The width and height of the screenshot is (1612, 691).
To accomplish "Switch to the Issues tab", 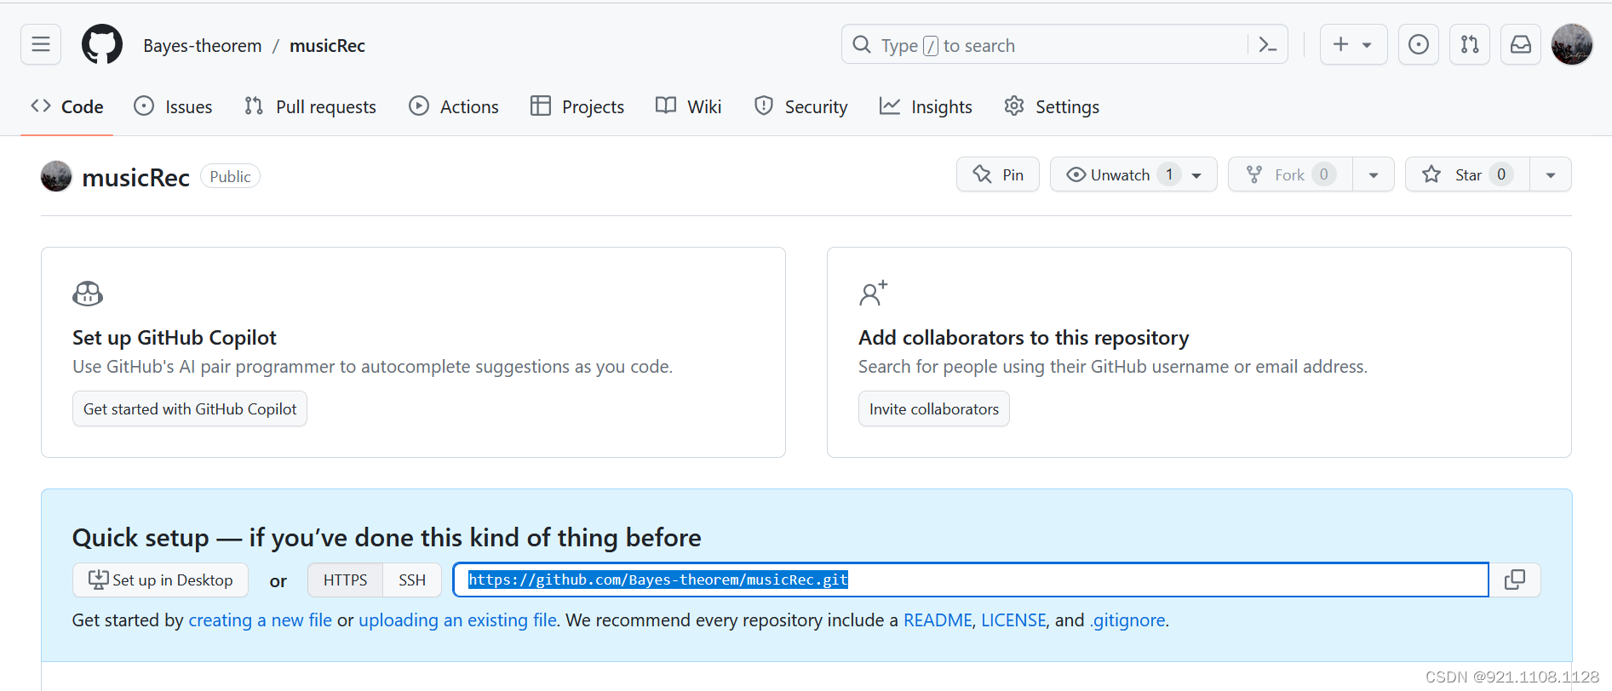I will [x=173, y=106].
